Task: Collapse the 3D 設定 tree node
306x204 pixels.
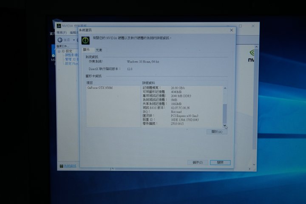Action: tap(59, 51)
